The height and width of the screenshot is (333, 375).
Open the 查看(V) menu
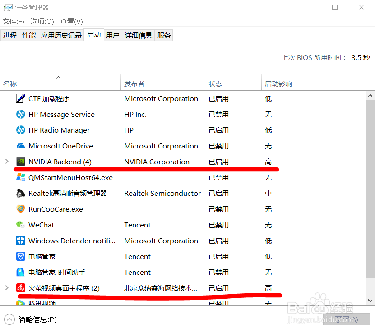[x=71, y=22]
